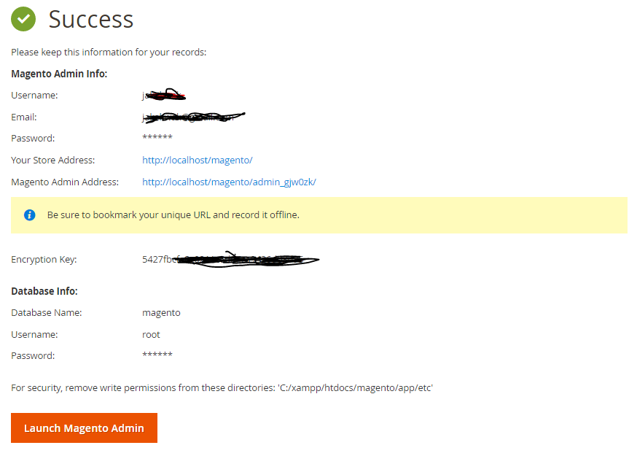Click the green Success checkmark icon
The image size is (637, 456).
click(x=23, y=19)
